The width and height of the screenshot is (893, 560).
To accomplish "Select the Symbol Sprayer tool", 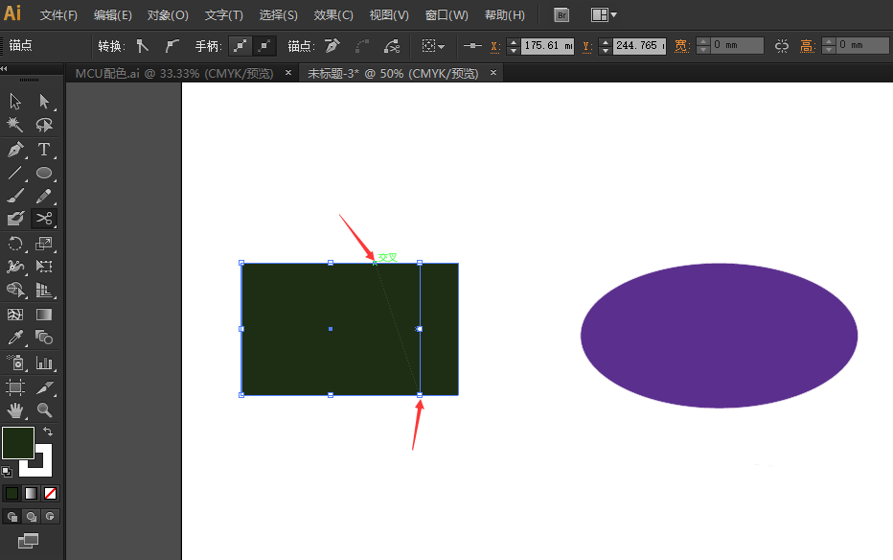I will pos(15,362).
